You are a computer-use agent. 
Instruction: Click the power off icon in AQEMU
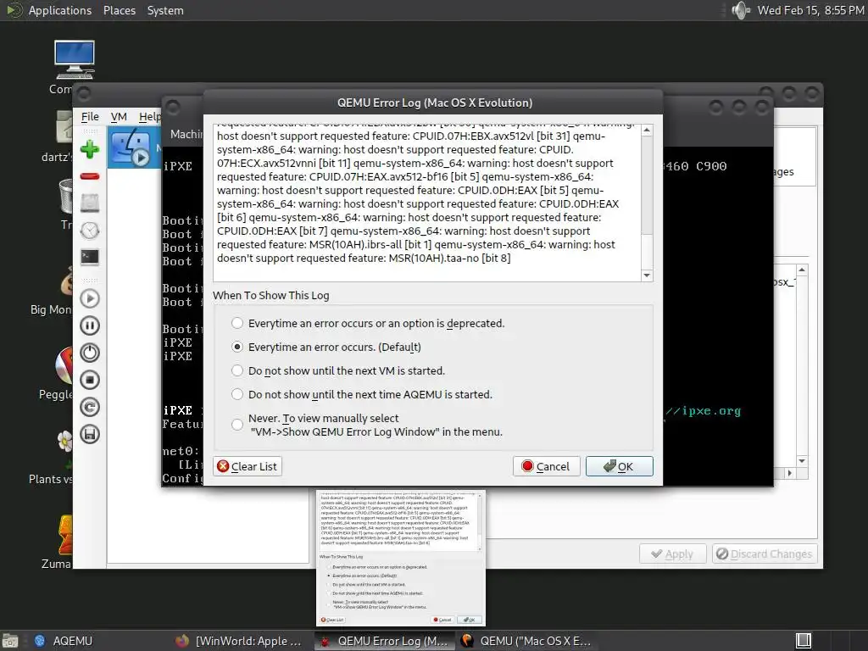(x=90, y=353)
